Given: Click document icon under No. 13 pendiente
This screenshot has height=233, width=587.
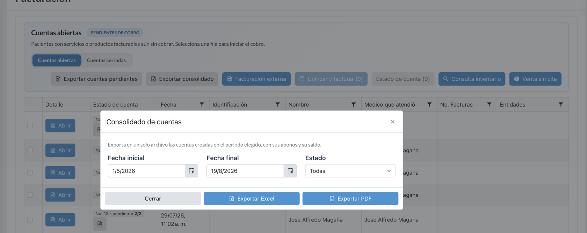Looking at the screenshot, I should click(x=100, y=224).
